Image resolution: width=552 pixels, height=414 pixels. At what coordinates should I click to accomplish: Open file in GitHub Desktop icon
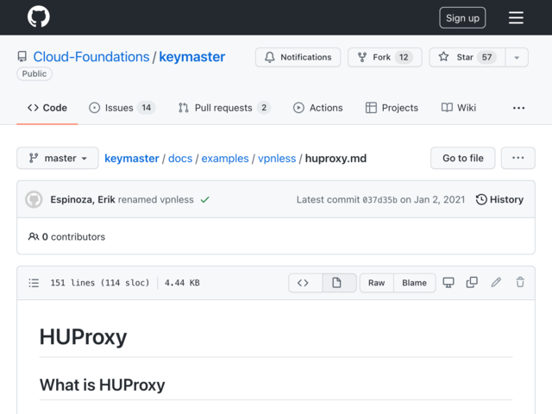(448, 282)
